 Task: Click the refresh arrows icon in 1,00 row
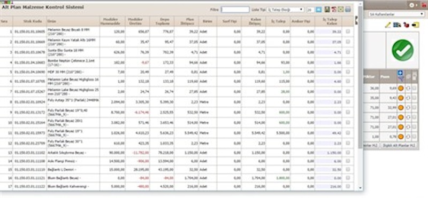[408, 137]
